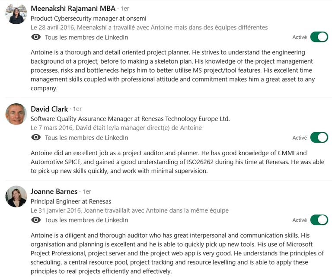
Task: Open Meenakshi Rajamani's profile photo
Action: click(16, 13)
